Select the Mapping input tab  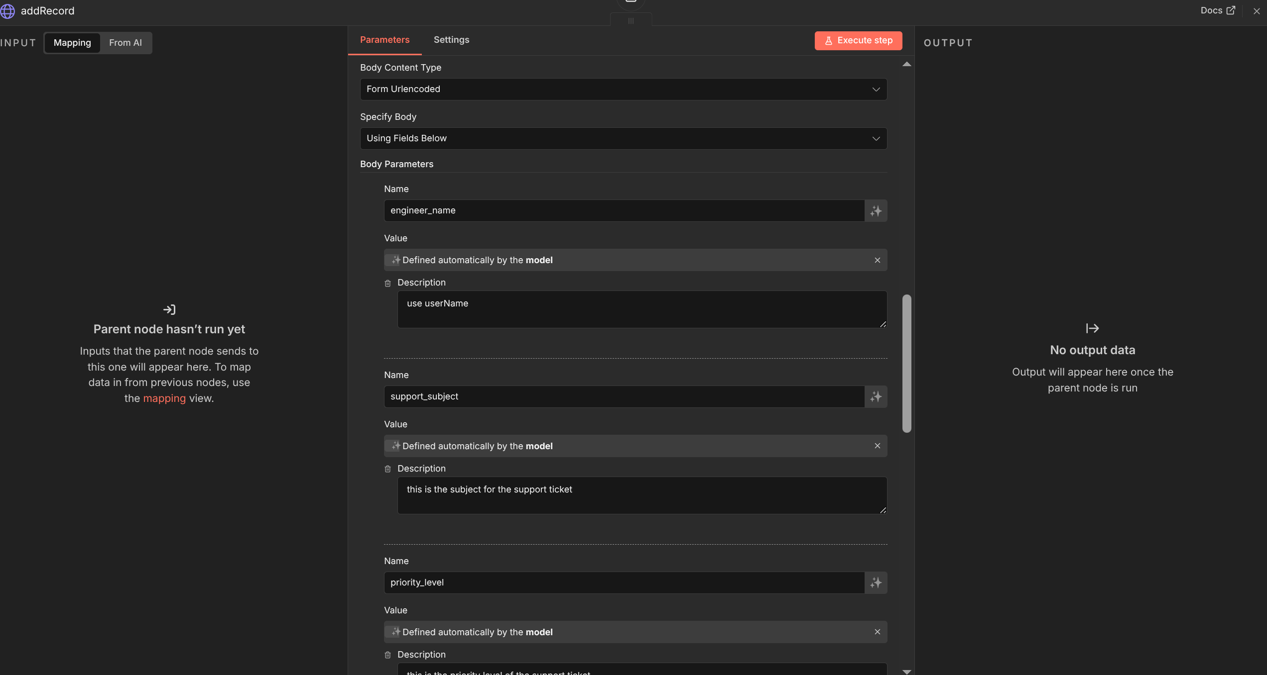[x=72, y=43]
